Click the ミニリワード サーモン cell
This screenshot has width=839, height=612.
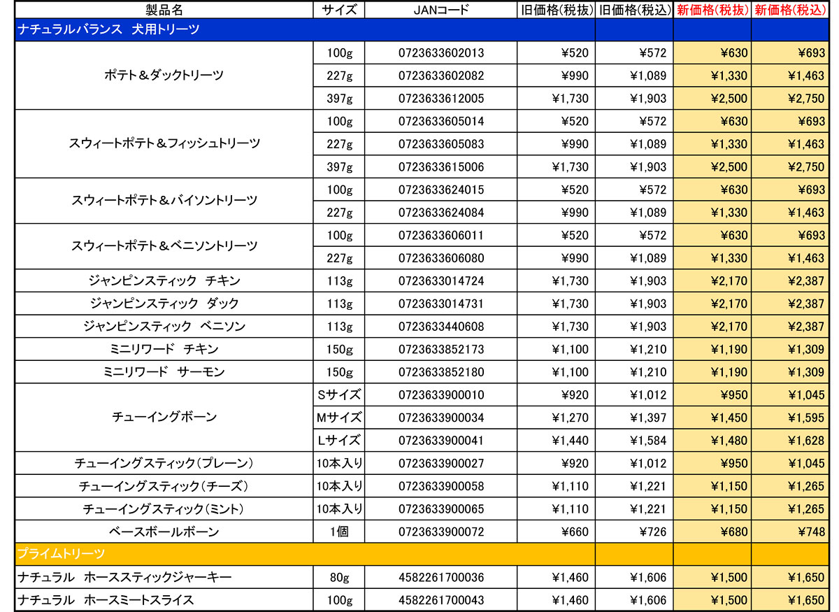click(164, 371)
